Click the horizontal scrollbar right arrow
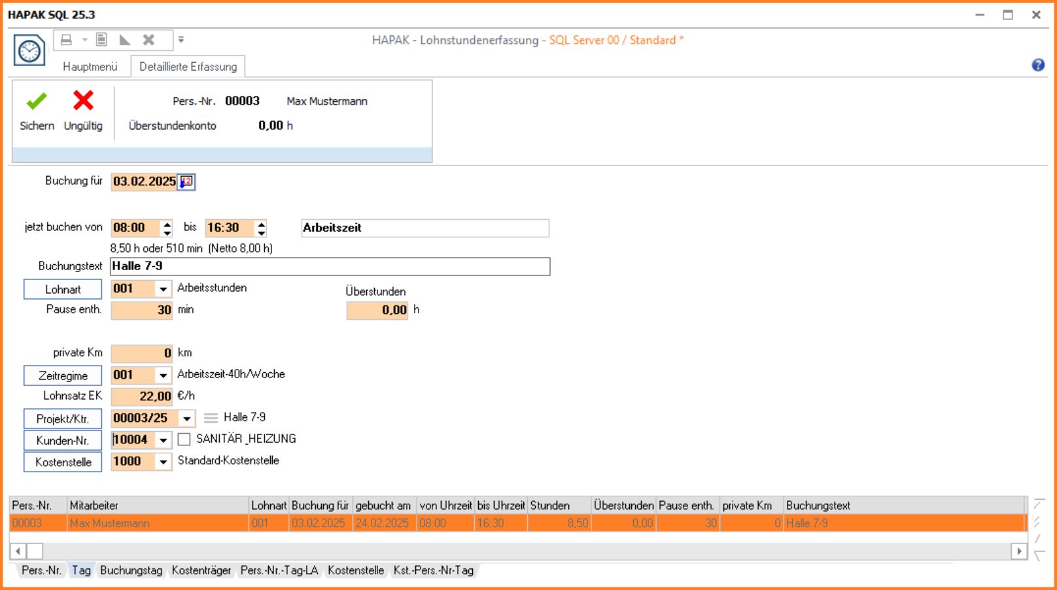 point(1018,551)
